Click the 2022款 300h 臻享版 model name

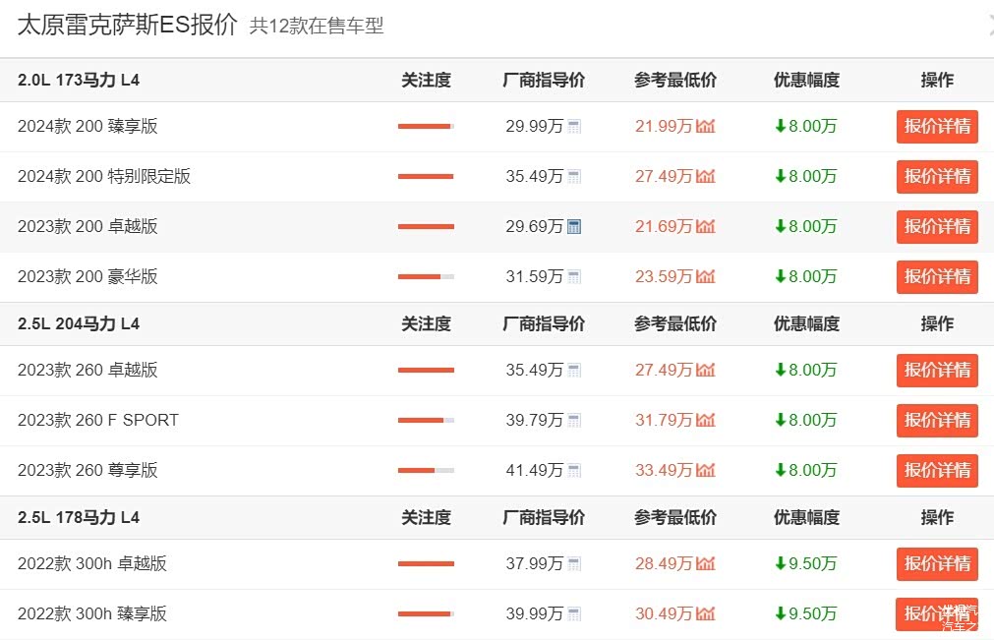[92, 614]
